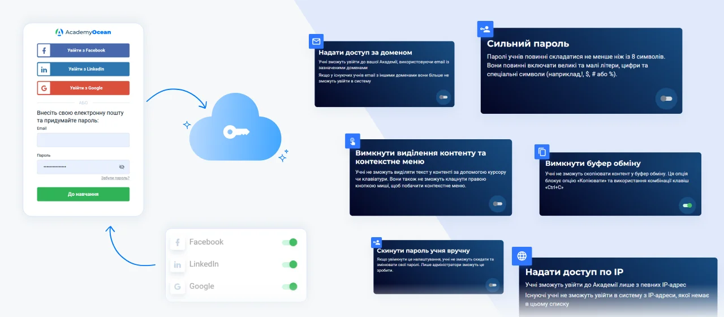The height and width of the screenshot is (317, 724).
Task: Turn off Вимкнути буфер обміну toggle
Action: (687, 205)
